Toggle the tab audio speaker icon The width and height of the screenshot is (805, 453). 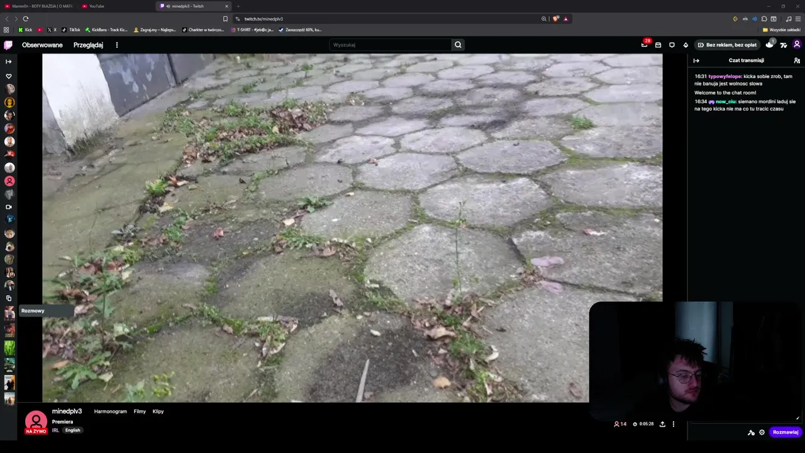168,6
